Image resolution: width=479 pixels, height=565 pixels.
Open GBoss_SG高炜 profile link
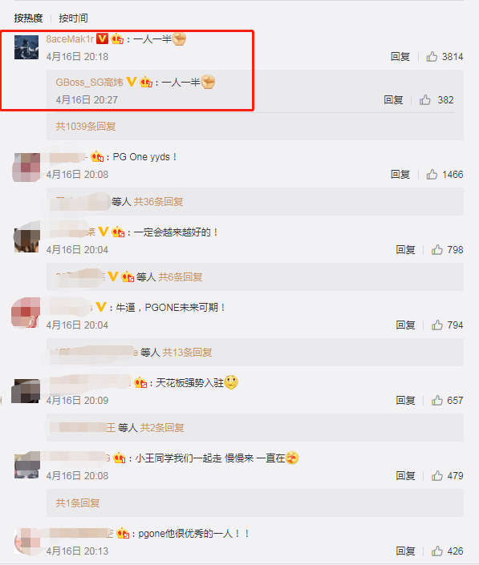pyautogui.click(x=89, y=83)
